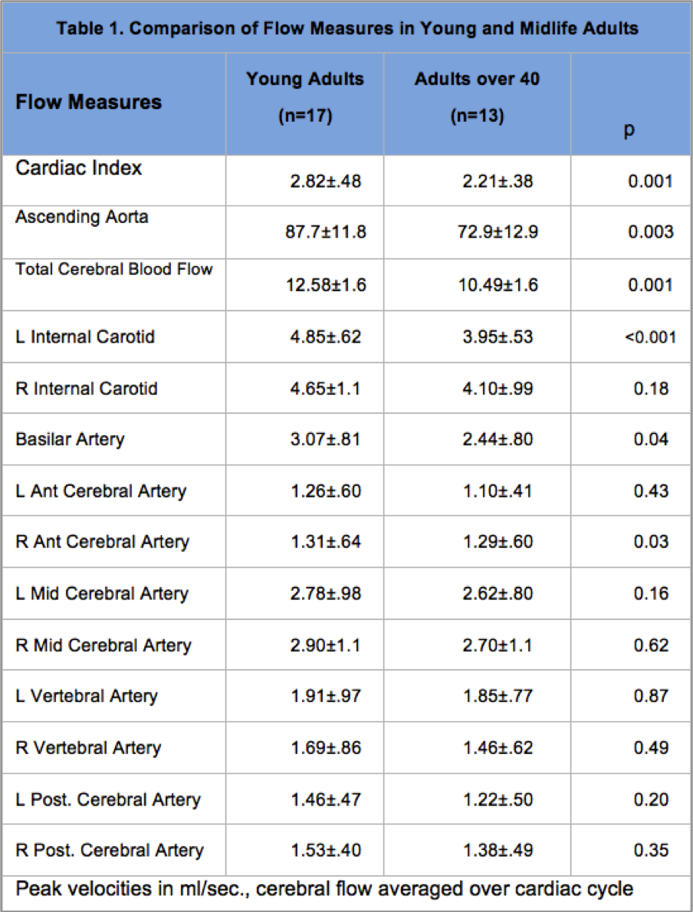Select the 1.29±.60 cell
The image size is (693, 912).
coord(498,542)
